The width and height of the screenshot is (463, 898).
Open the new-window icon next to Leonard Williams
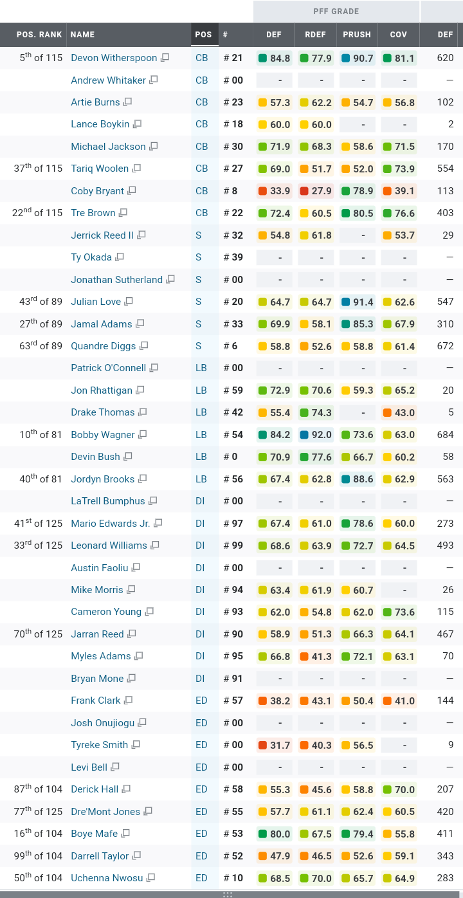(155, 545)
